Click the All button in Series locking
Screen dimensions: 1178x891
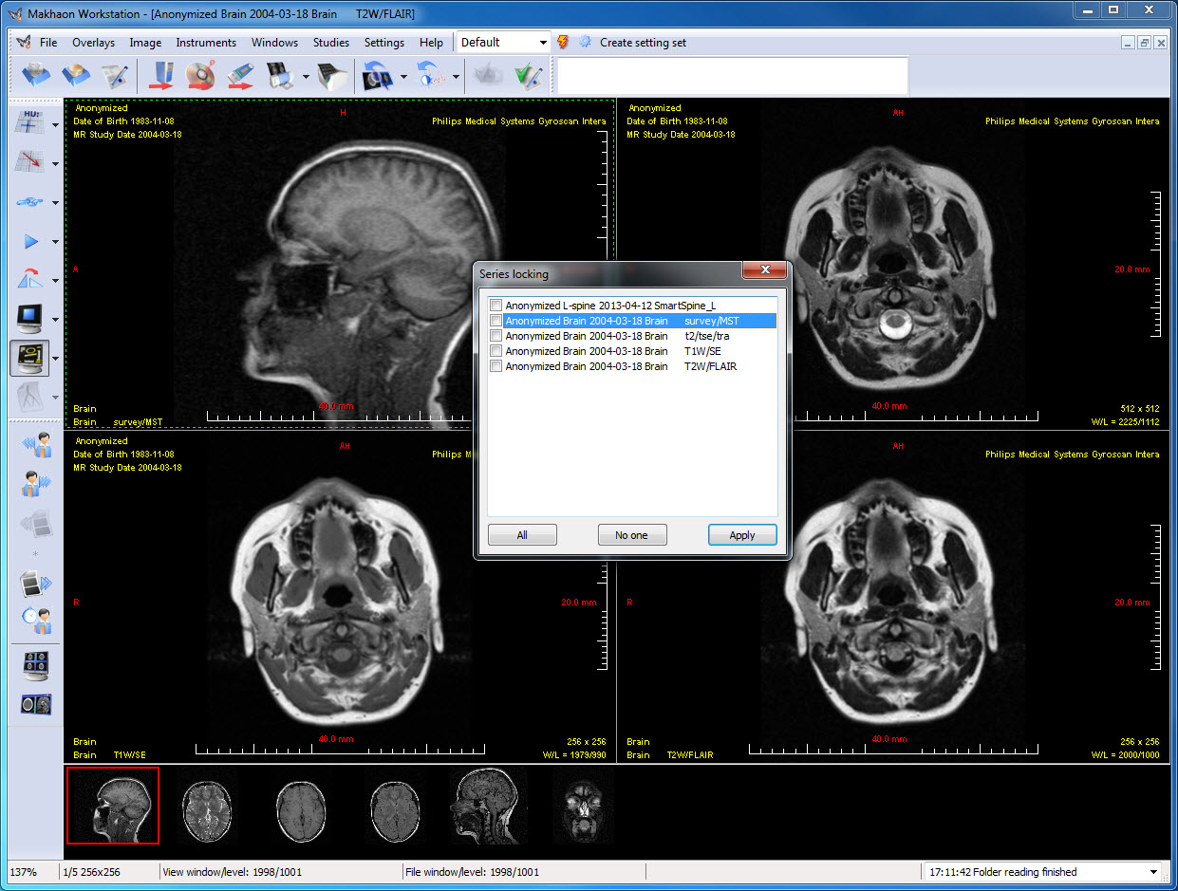[x=522, y=535]
